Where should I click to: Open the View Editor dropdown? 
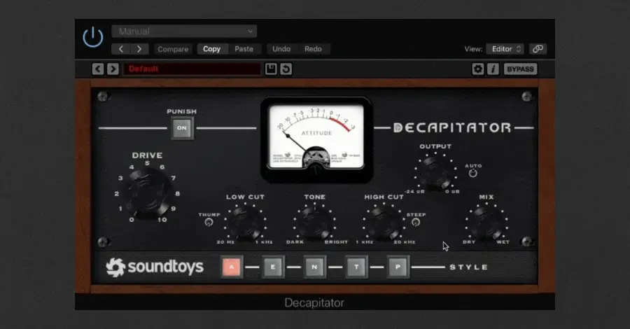pyautogui.click(x=505, y=49)
